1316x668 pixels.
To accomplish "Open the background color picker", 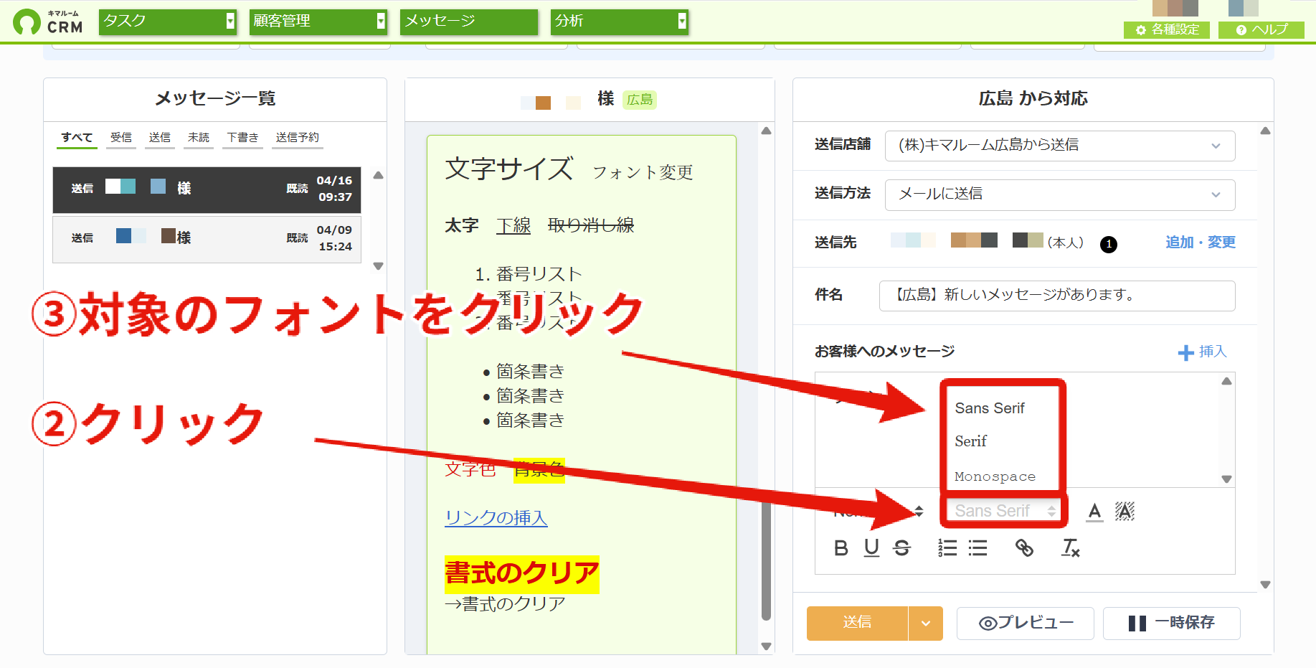I will (1125, 512).
